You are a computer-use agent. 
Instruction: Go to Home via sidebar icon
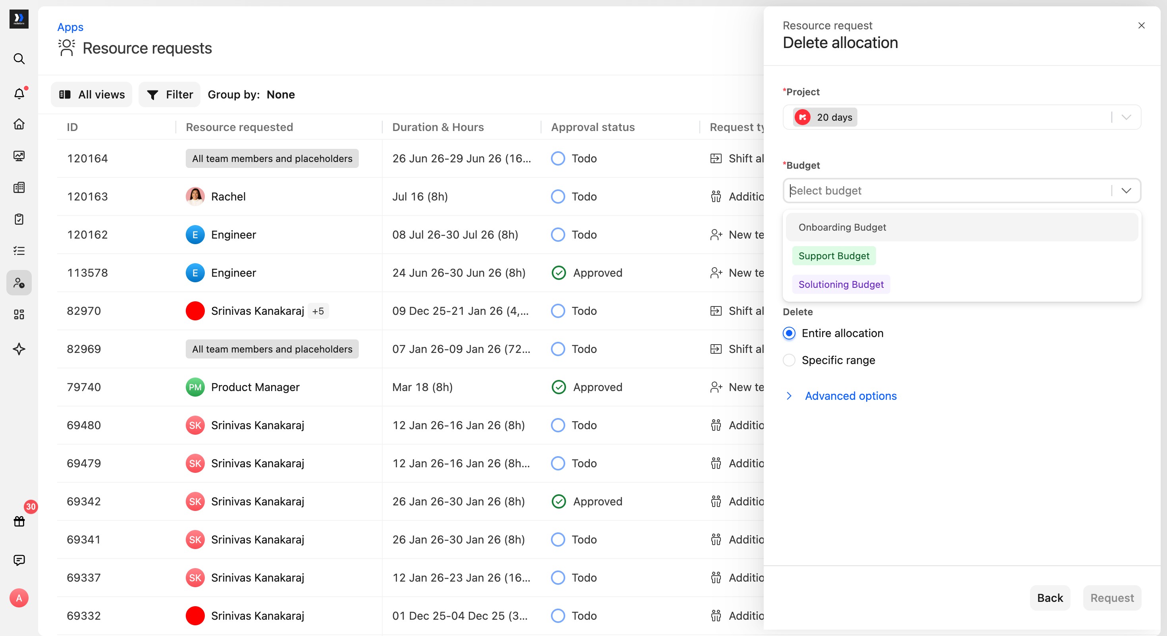click(19, 124)
